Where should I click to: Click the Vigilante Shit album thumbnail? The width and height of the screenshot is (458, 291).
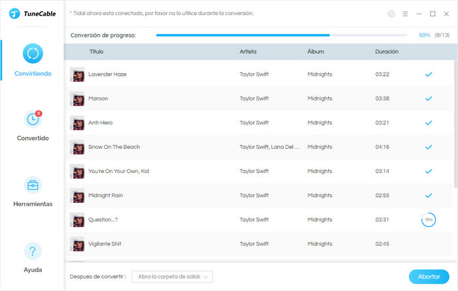click(77, 244)
